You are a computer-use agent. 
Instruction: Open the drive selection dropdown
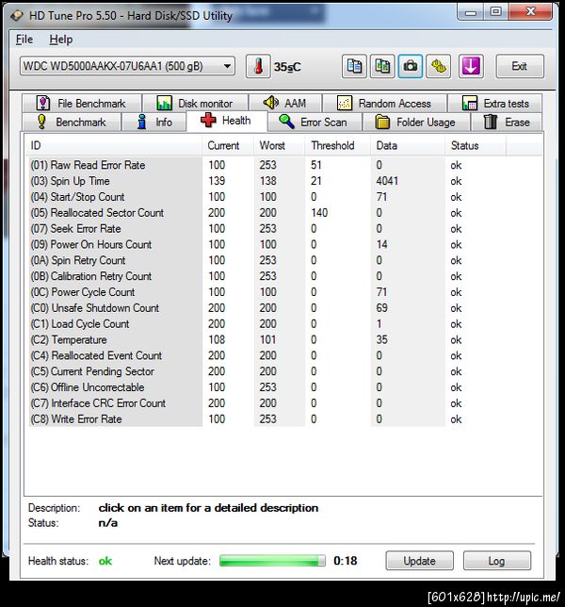coord(127,66)
